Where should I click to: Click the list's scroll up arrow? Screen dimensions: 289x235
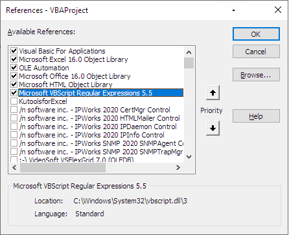coord(189,52)
